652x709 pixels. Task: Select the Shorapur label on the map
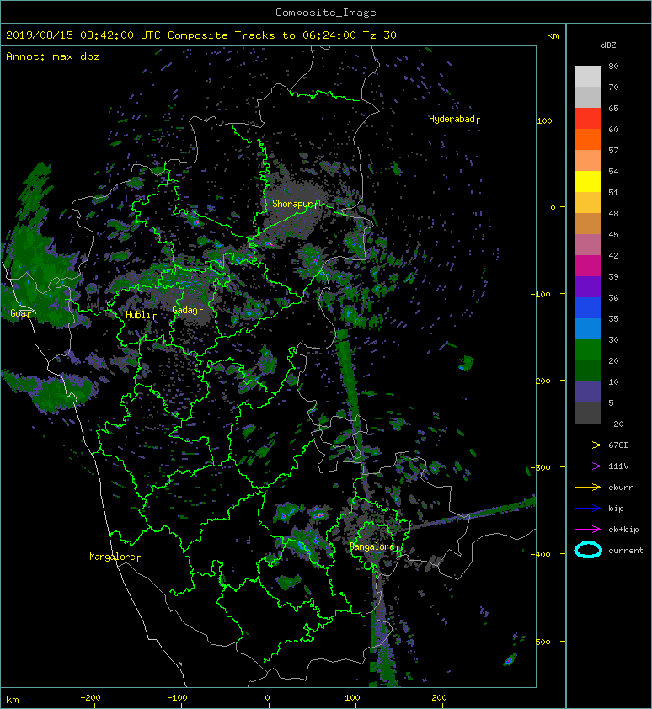click(295, 204)
